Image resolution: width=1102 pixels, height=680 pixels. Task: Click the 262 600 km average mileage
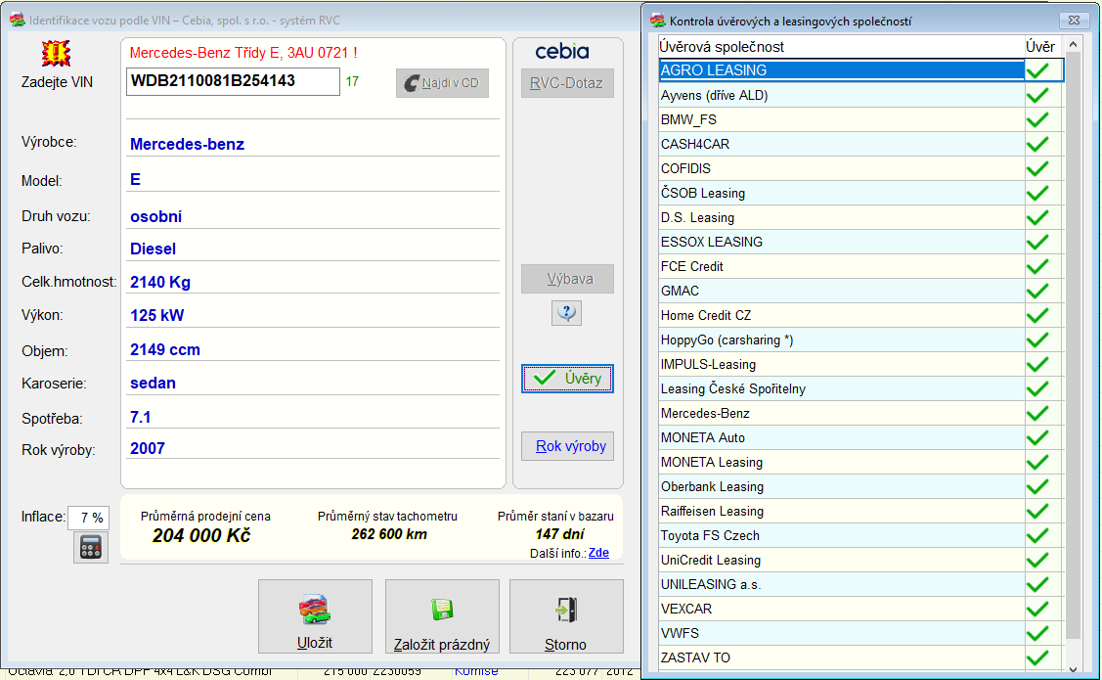(389, 534)
